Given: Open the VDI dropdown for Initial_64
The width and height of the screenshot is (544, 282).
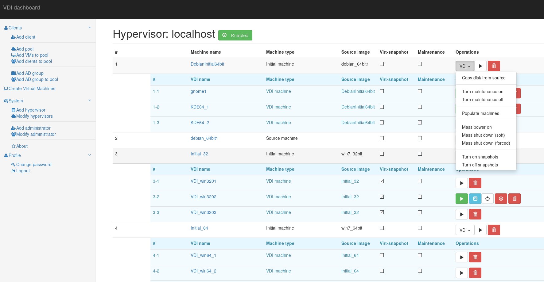Looking at the screenshot, I should click(464, 230).
